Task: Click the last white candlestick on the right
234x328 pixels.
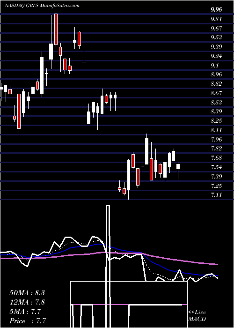Action: [x=178, y=167]
